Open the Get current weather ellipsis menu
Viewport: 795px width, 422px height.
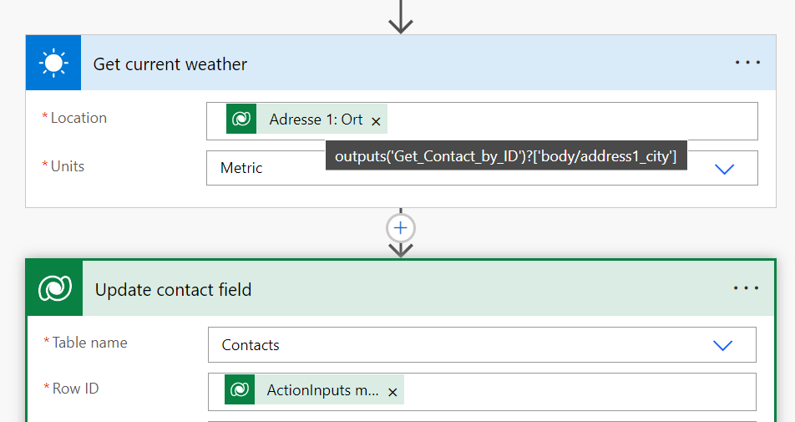click(748, 63)
